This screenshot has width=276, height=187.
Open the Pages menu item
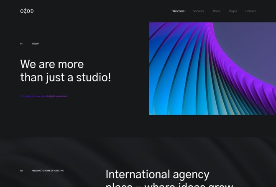click(x=233, y=11)
